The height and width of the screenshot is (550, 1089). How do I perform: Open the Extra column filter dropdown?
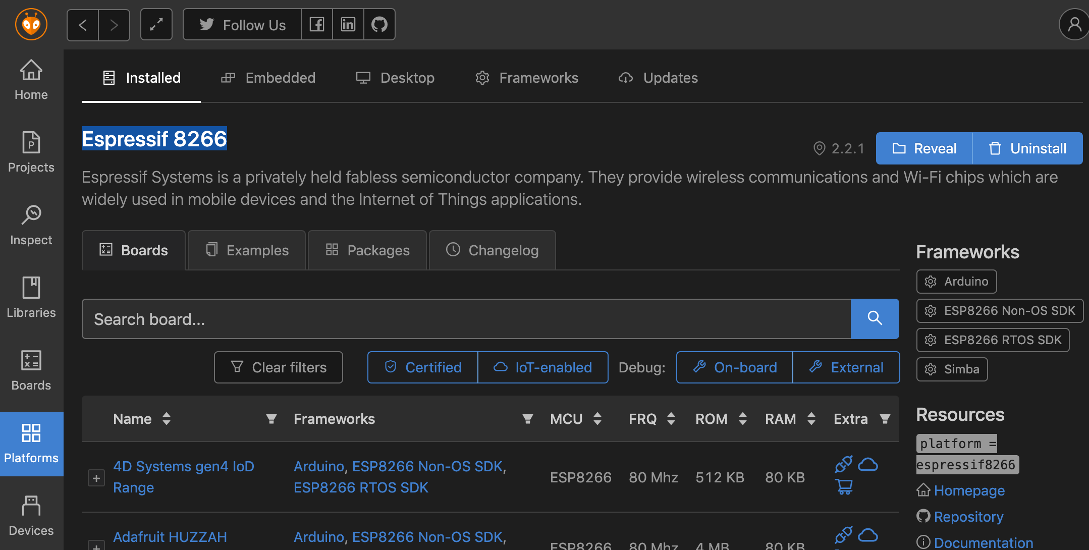click(x=885, y=419)
